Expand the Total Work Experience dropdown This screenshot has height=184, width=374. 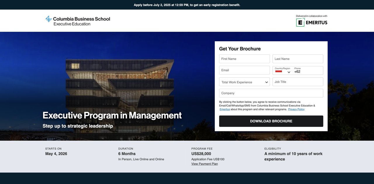click(245, 82)
